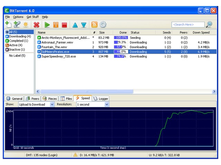Viewport: 221px width, 165px height.
Task: Open the RSS feed downloader icon
Action: point(94,24)
